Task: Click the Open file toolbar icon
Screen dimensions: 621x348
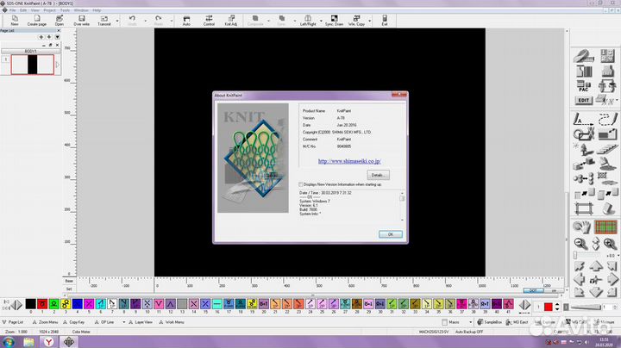Action: [60, 21]
